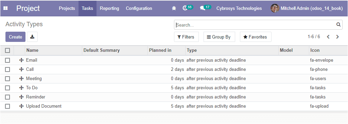Open the Tasks menu
This screenshot has width=348, height=124.
pos(87,9)
